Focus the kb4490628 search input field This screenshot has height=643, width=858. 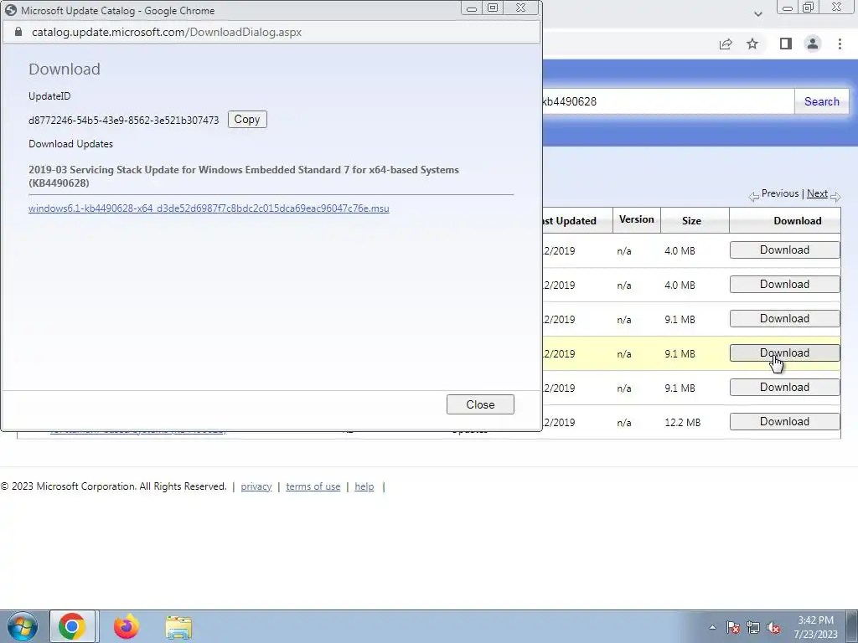[668, 101]
